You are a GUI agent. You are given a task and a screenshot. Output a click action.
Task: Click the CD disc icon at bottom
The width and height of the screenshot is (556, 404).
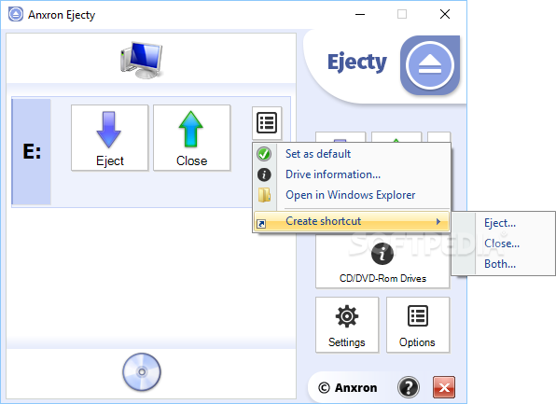pos(142,371)
